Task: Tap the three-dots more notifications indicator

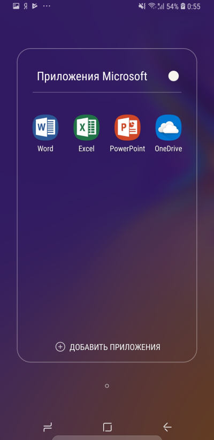Action: (x=47, y=6)
